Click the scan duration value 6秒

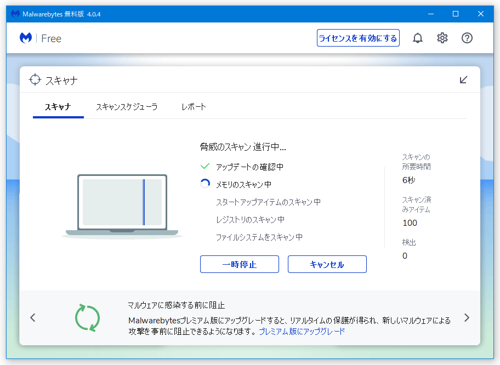(x=409, y=180)
